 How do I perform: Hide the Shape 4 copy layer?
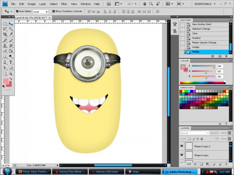pos(182,155)
